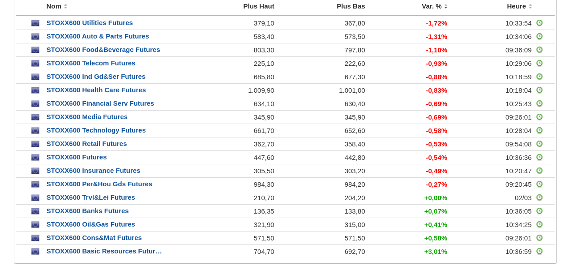Click flag icon beside STOXX600 Media Futures
This screenshot has width=569, height=270.
tap(35, 117)
